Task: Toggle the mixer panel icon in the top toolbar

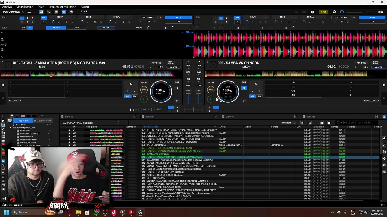Action: click(64, 12)
